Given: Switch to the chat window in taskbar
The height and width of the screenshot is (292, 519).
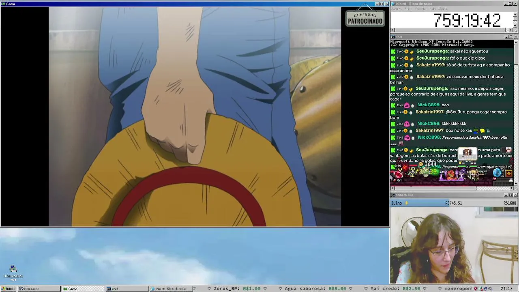Looking at the screenshot, I should click(127, 289).
